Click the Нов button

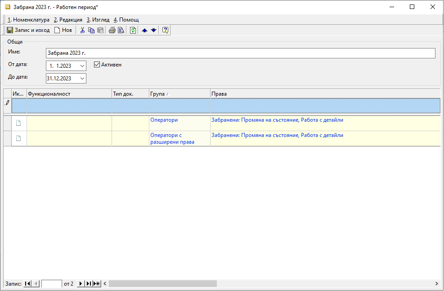point(63,30)
